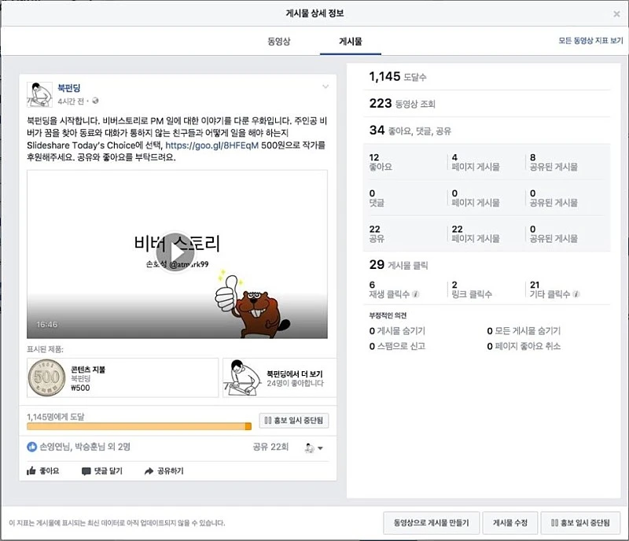This screenshot has height=541, width=629.
Task: Pause promotion via 홍보 일시 중단됨 under the post
Action: point(293,420)
